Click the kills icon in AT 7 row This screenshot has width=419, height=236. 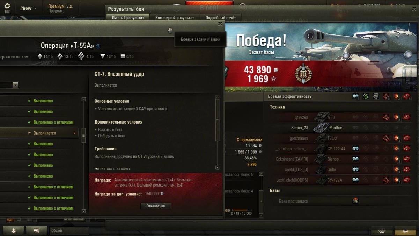pyautogui.click(x=407, y=117)
